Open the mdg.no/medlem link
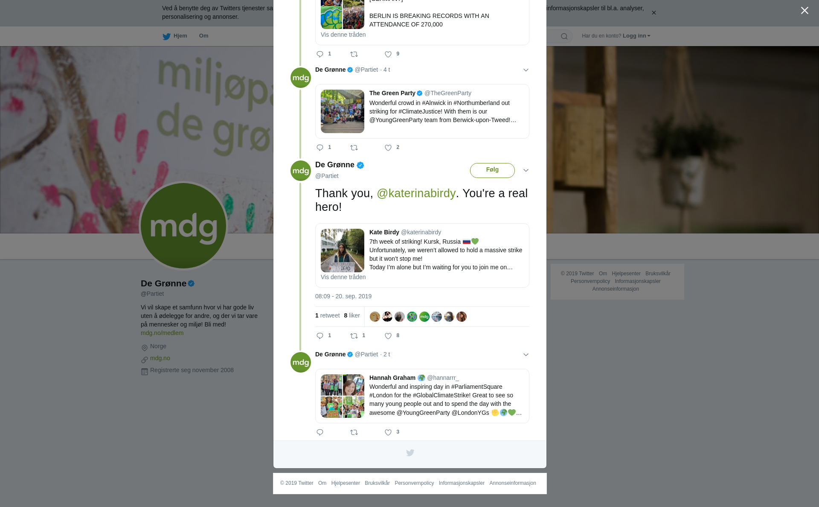The image size is (819, 507). point(162,333)
